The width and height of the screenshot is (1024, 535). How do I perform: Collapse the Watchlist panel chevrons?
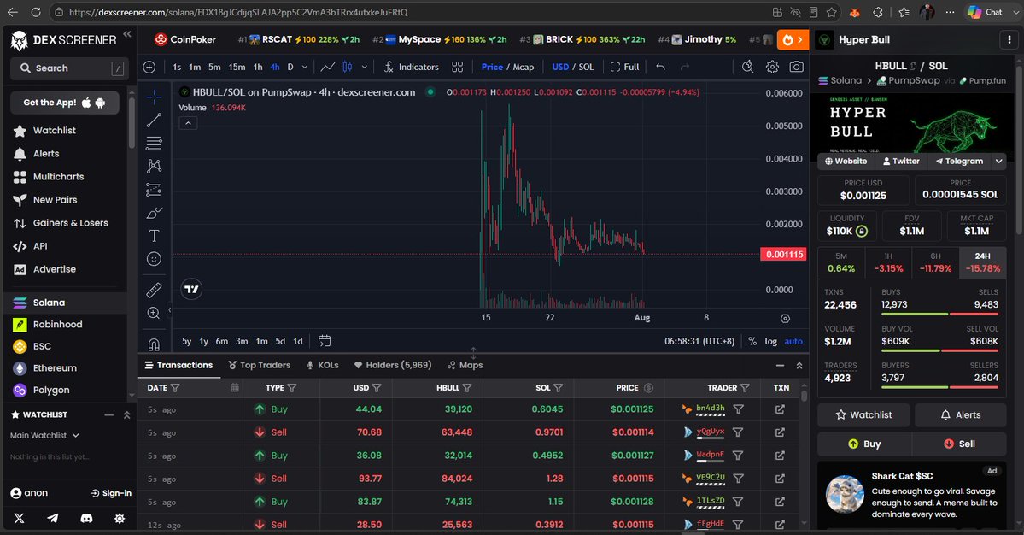[126, 414]
